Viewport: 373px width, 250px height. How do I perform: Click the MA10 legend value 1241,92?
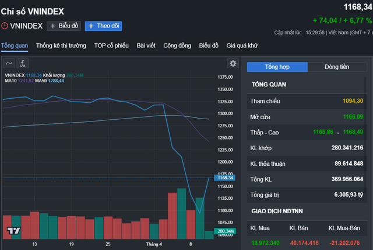tap(26, 81)
